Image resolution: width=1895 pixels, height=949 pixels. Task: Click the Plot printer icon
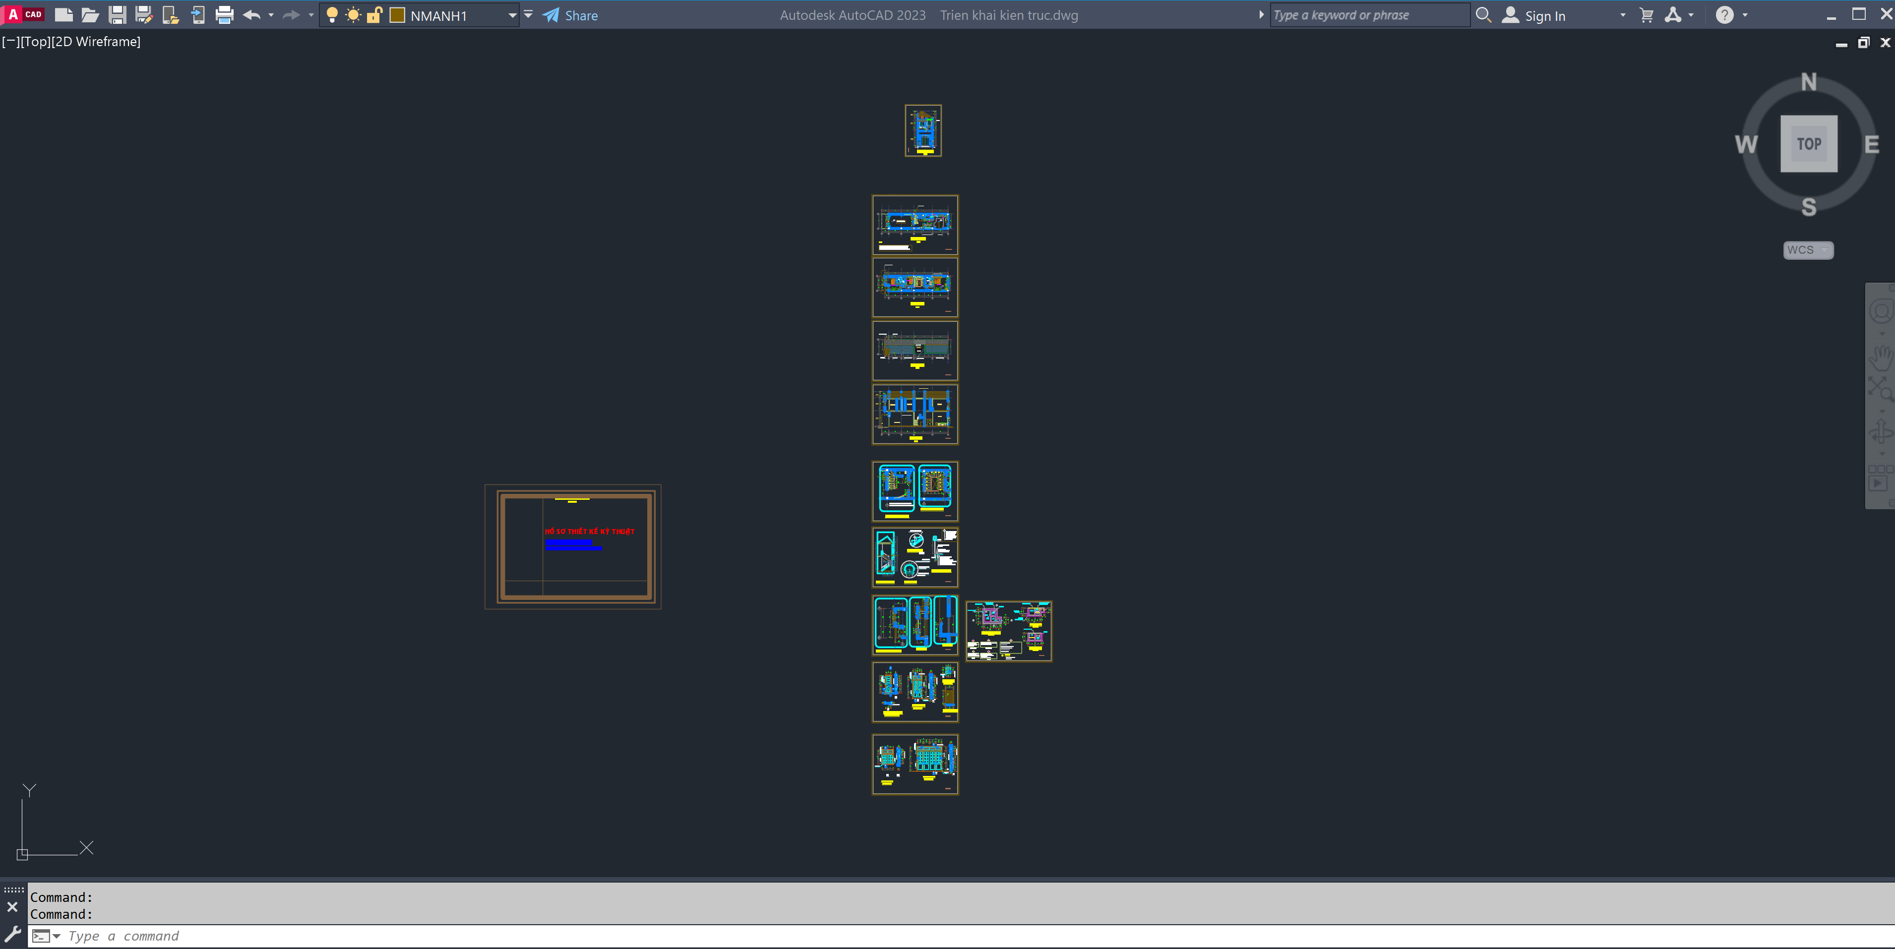[224, 15]
